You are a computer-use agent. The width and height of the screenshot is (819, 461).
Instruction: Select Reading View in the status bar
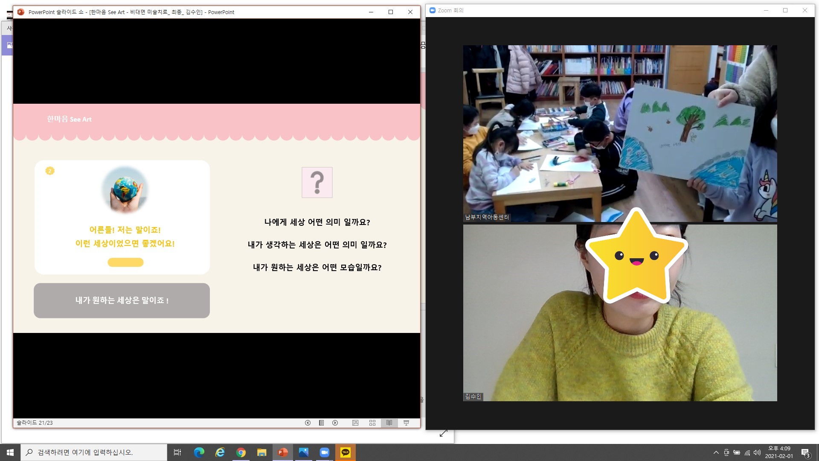(389, 423)
